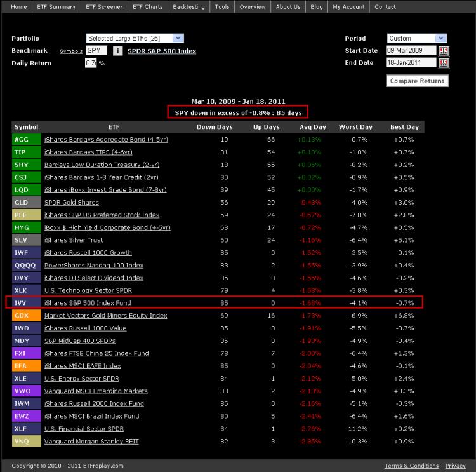Screen dimensions: 476x472
Task: Open iShares S&P 500 Index Fund link
Action: 88,303
